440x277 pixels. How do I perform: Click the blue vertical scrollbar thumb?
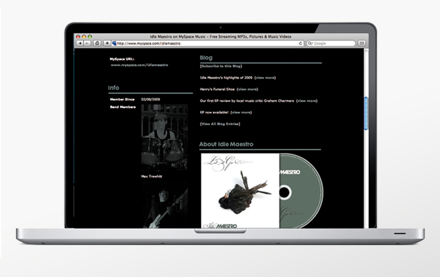coord(366,113)
